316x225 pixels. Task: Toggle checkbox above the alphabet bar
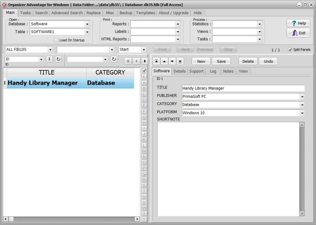coord(144,71)
